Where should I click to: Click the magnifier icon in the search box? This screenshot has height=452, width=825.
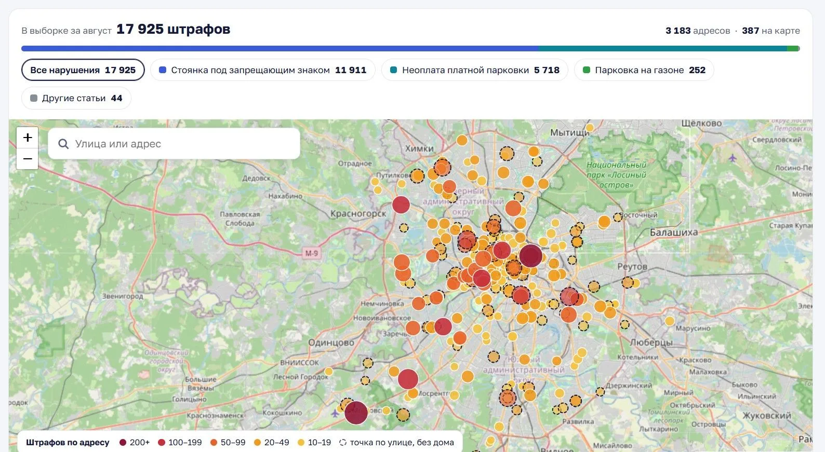click(63, 144)
